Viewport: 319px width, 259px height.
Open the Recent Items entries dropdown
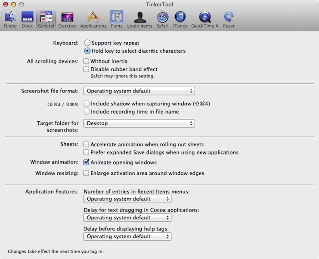(x=127, y=199)
